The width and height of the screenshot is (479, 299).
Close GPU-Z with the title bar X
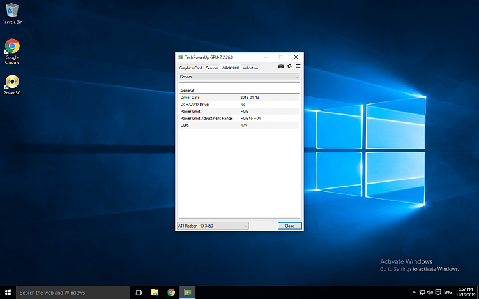coord(296,57)
